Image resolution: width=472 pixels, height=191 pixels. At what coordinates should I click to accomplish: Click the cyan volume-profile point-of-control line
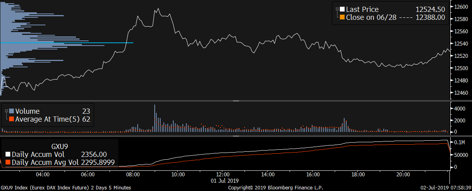coord(66,43)
